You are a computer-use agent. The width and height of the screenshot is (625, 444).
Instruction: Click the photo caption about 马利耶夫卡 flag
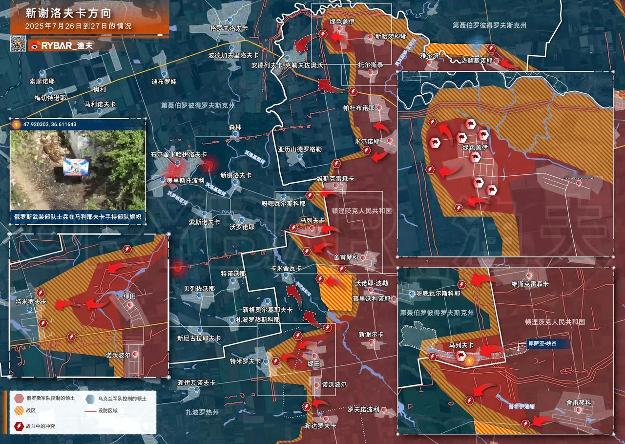[78, 216]
